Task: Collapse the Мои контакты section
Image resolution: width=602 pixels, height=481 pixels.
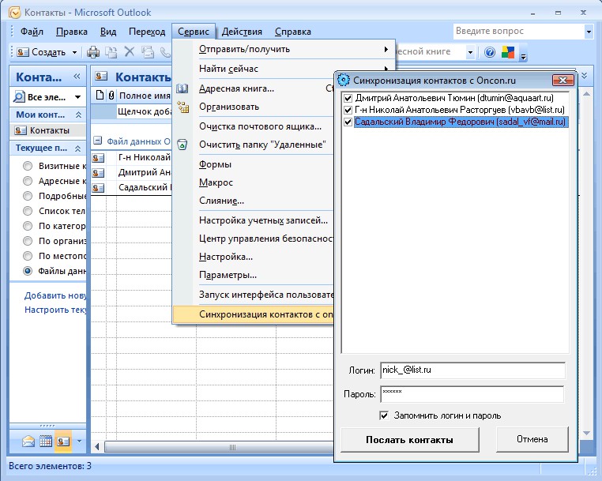Action: pos(78,115)
